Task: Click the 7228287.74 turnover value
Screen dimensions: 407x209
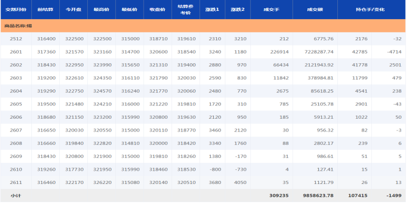Action: coord(316,52)
